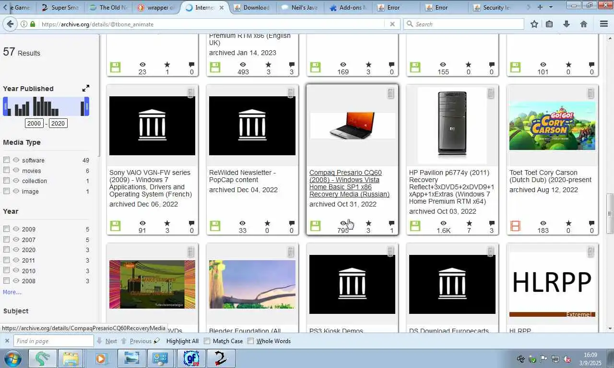Check the 2020 year filter
The width and height of the screenshot is (614, 368).
pyautogui.click(x=6, y=249)
